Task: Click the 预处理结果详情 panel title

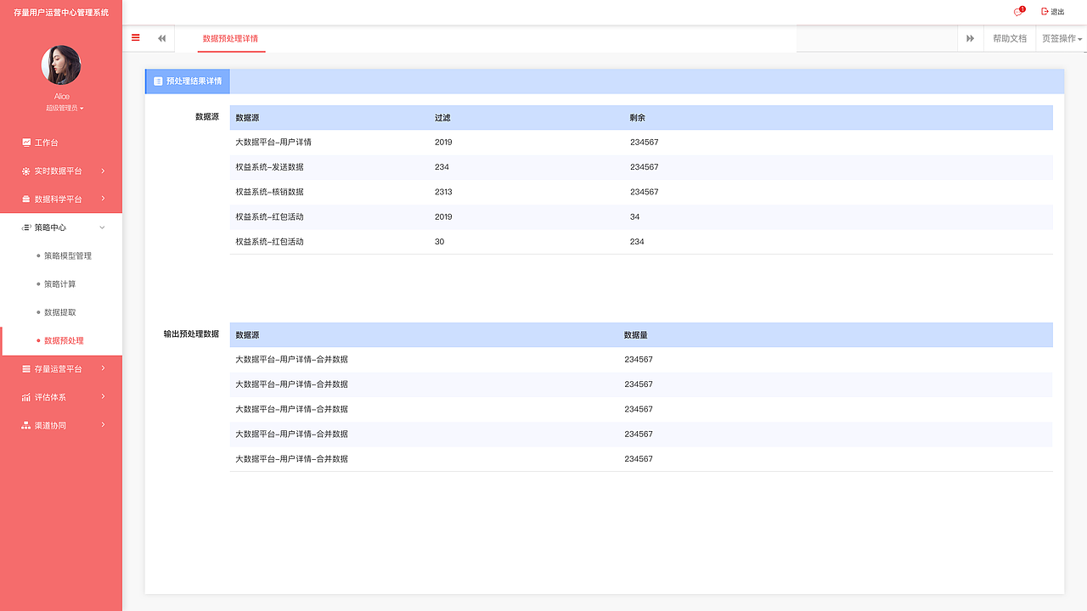Action: (194, 81)
